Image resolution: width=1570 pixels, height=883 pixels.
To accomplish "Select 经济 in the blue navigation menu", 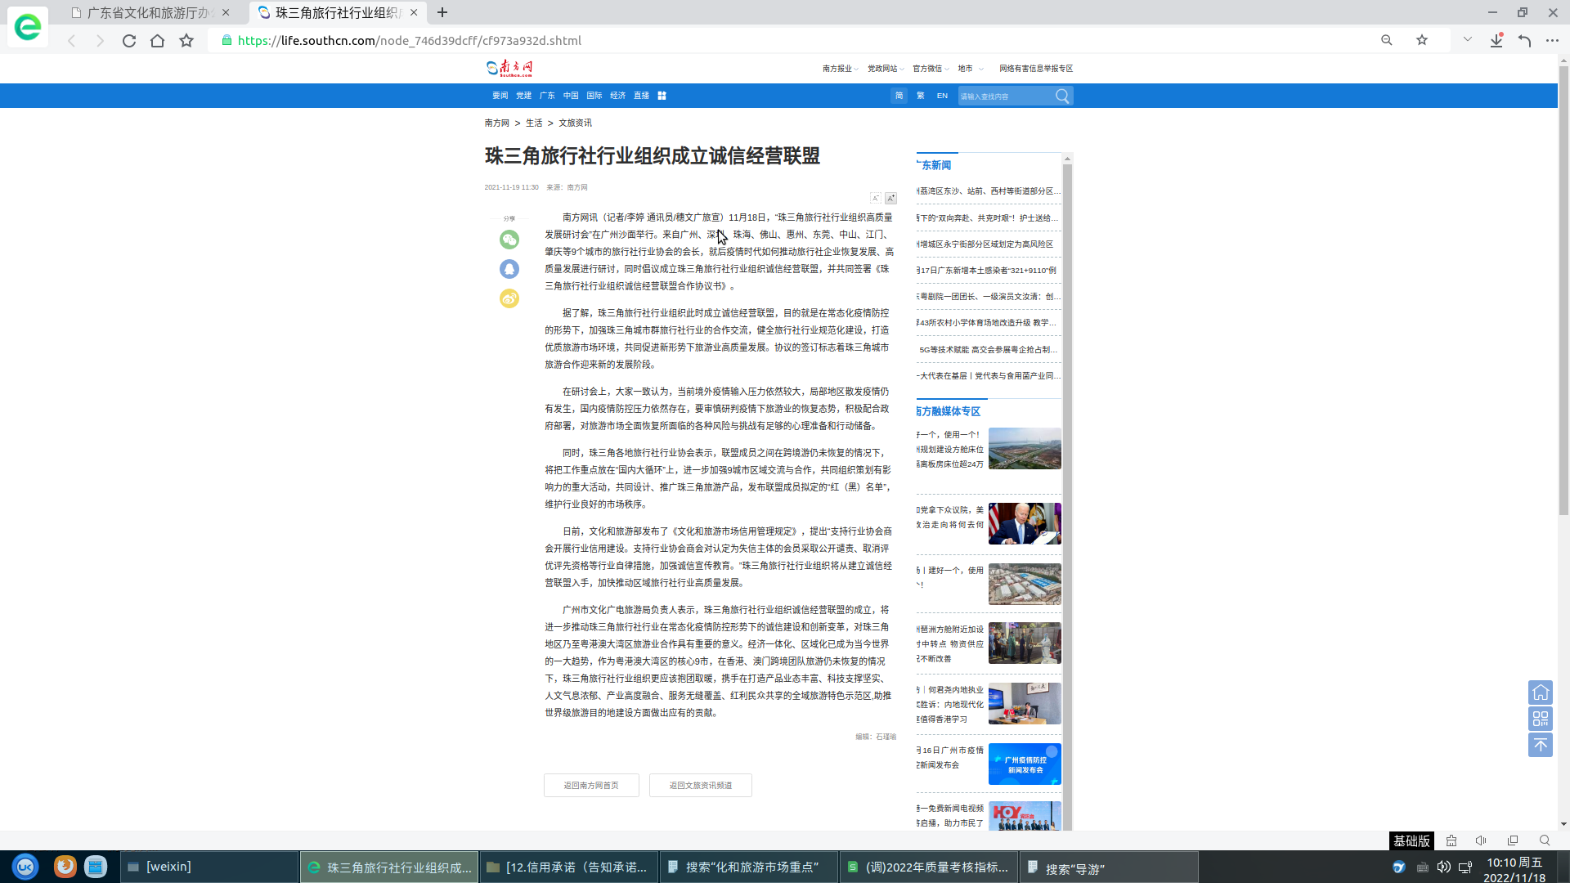I will pos(619,96).
